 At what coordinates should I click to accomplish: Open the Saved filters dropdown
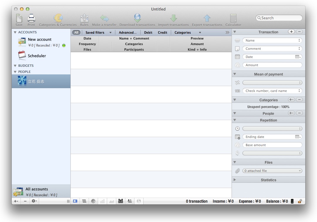coord(98,33)
